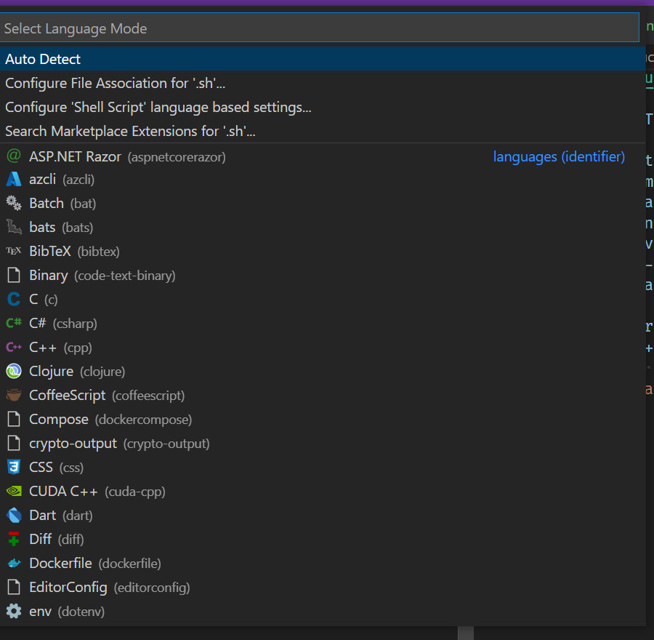
Task: Open the 'languages (identifier)' link
Action: 558,156
